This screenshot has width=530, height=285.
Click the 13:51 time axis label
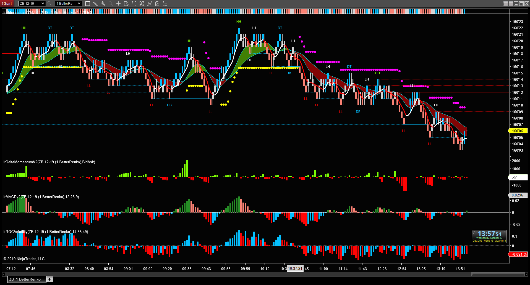click(460, 269)
